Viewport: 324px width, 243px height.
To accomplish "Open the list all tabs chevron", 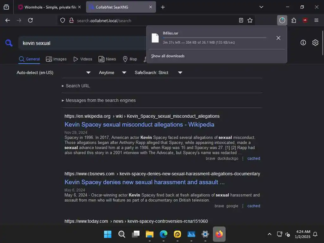I will 261,7.
